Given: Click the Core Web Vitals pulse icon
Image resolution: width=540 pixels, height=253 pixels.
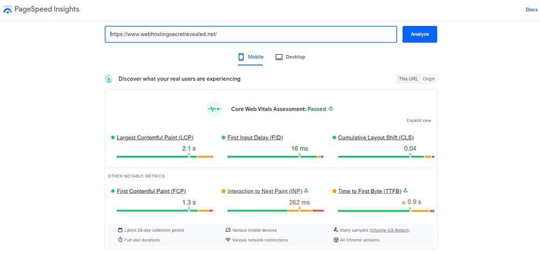Looking at the screenshot, I should [x=215, y=109].
